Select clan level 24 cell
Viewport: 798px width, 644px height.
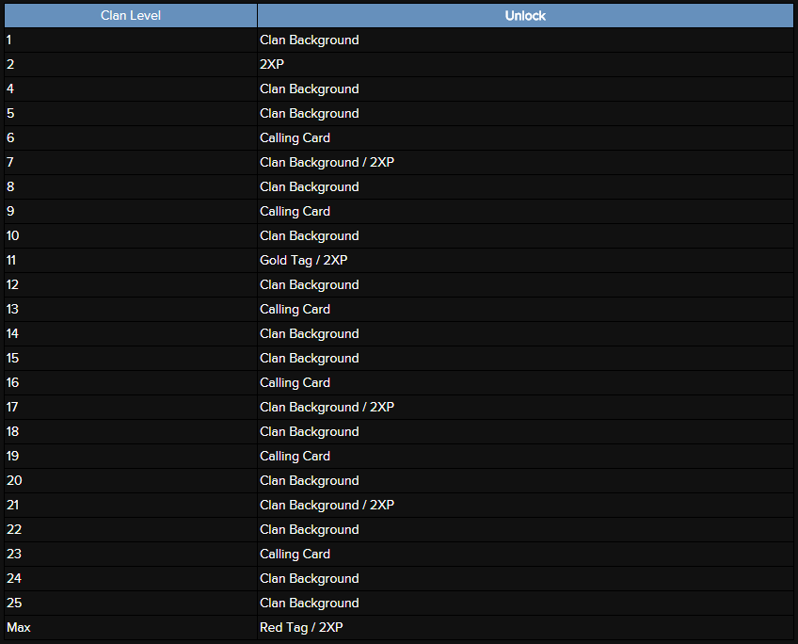click(x=131, y=578)
